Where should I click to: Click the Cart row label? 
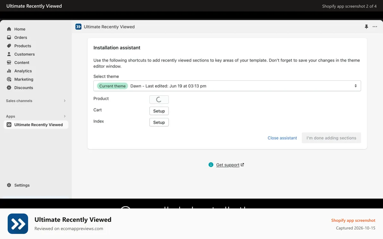point(98,110)
